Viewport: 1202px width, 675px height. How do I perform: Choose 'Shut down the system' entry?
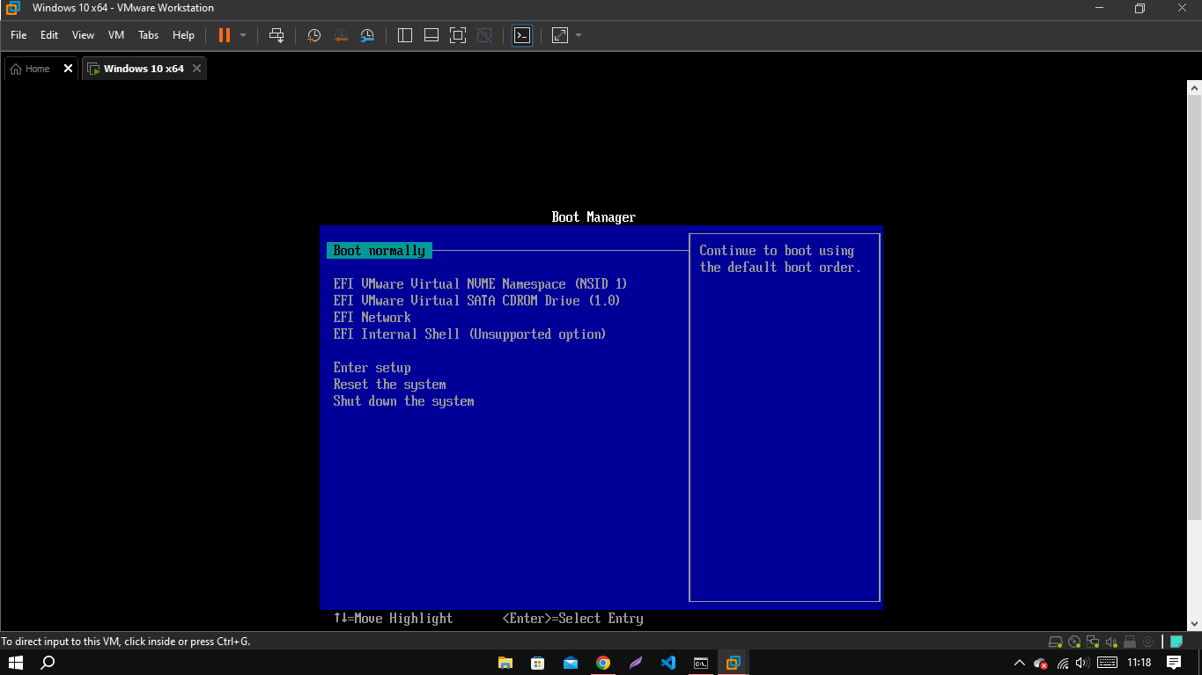click(x=403, y=401)
